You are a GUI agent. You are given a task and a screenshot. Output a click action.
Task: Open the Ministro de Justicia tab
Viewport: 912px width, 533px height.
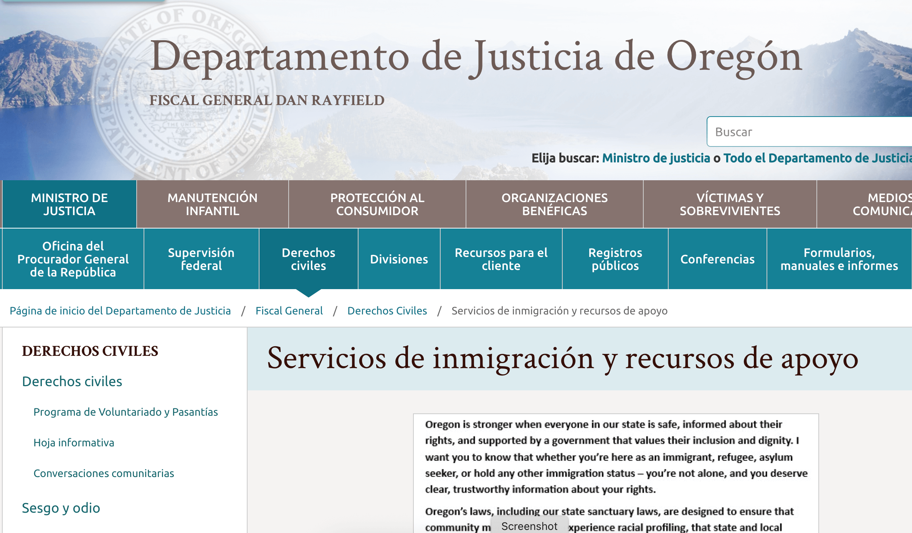click(69, 204)
